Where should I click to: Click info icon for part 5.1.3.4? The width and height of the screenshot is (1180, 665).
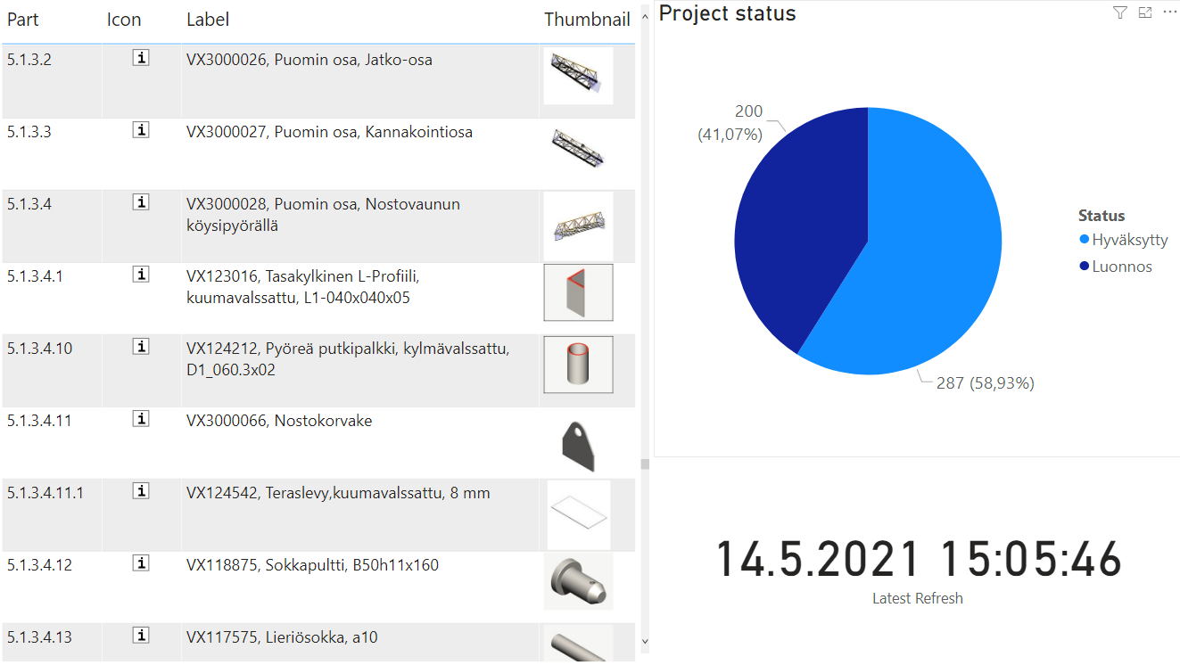click(x=140, y=202)
